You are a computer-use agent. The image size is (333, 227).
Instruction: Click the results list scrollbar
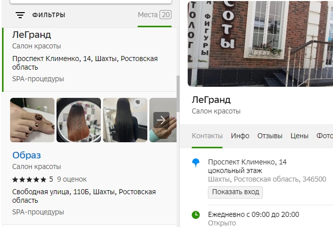click(178, 94)
